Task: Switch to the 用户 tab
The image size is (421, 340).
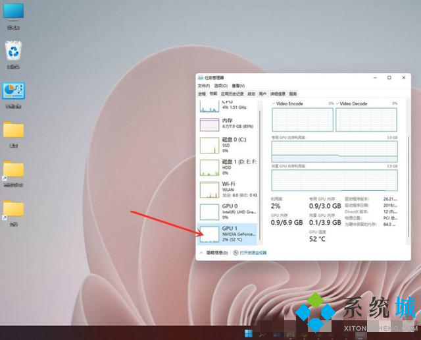Action: coord(262,94)
